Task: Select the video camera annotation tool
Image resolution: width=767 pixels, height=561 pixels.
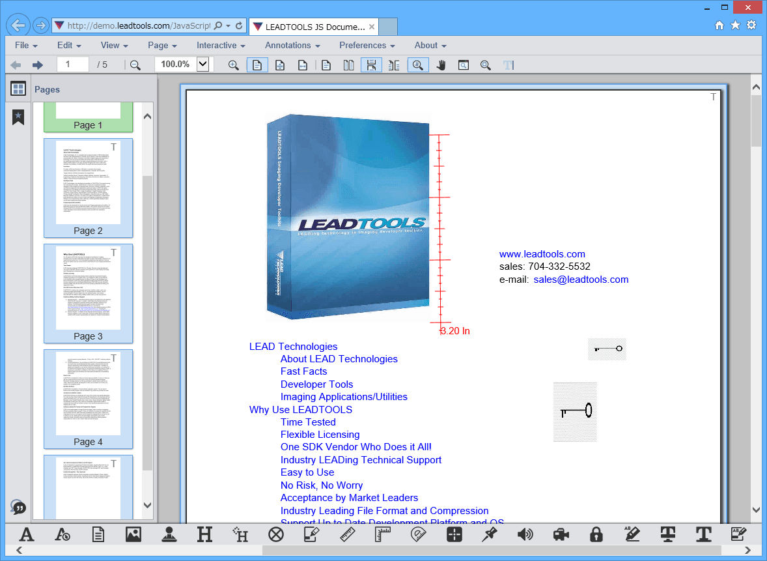Action: tap(561, 534)
